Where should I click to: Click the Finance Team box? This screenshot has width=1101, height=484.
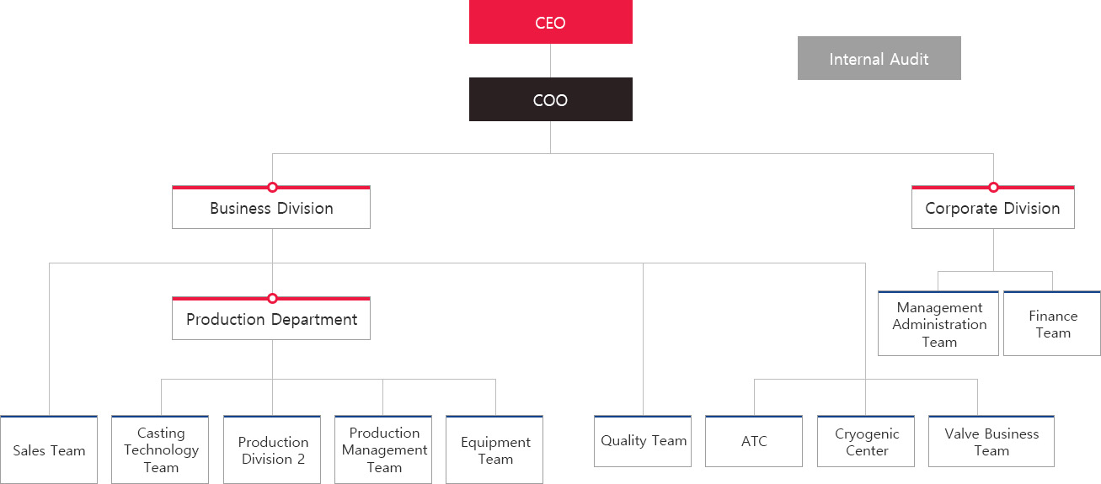[x=1052, y=324]
